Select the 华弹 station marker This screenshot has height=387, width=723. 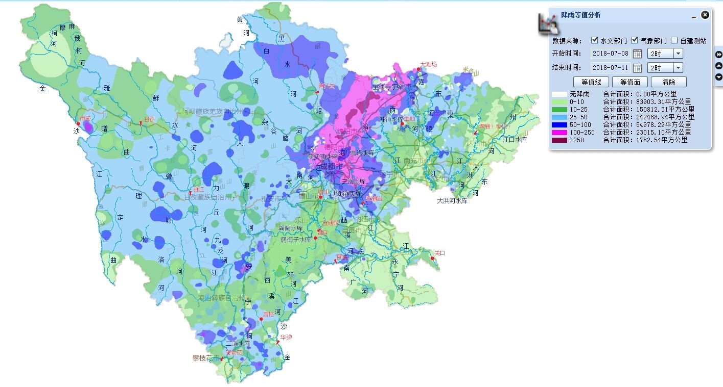click(279, 342)
